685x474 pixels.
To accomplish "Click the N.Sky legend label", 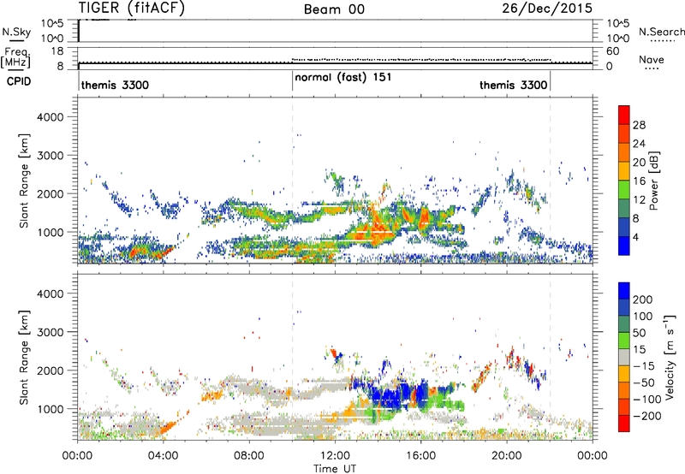I will pos(16,32).
